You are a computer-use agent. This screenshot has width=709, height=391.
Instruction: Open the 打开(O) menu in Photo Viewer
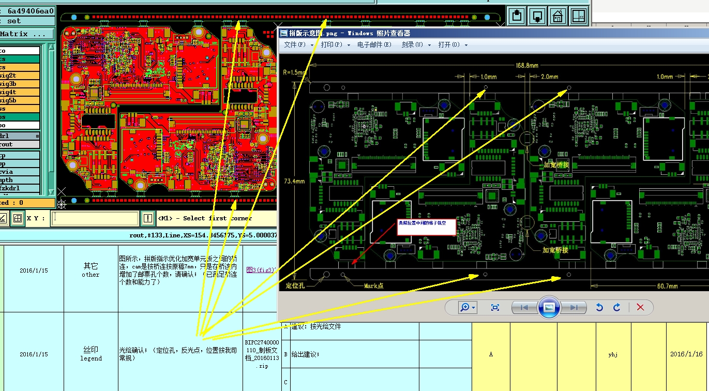coord(452,45)
